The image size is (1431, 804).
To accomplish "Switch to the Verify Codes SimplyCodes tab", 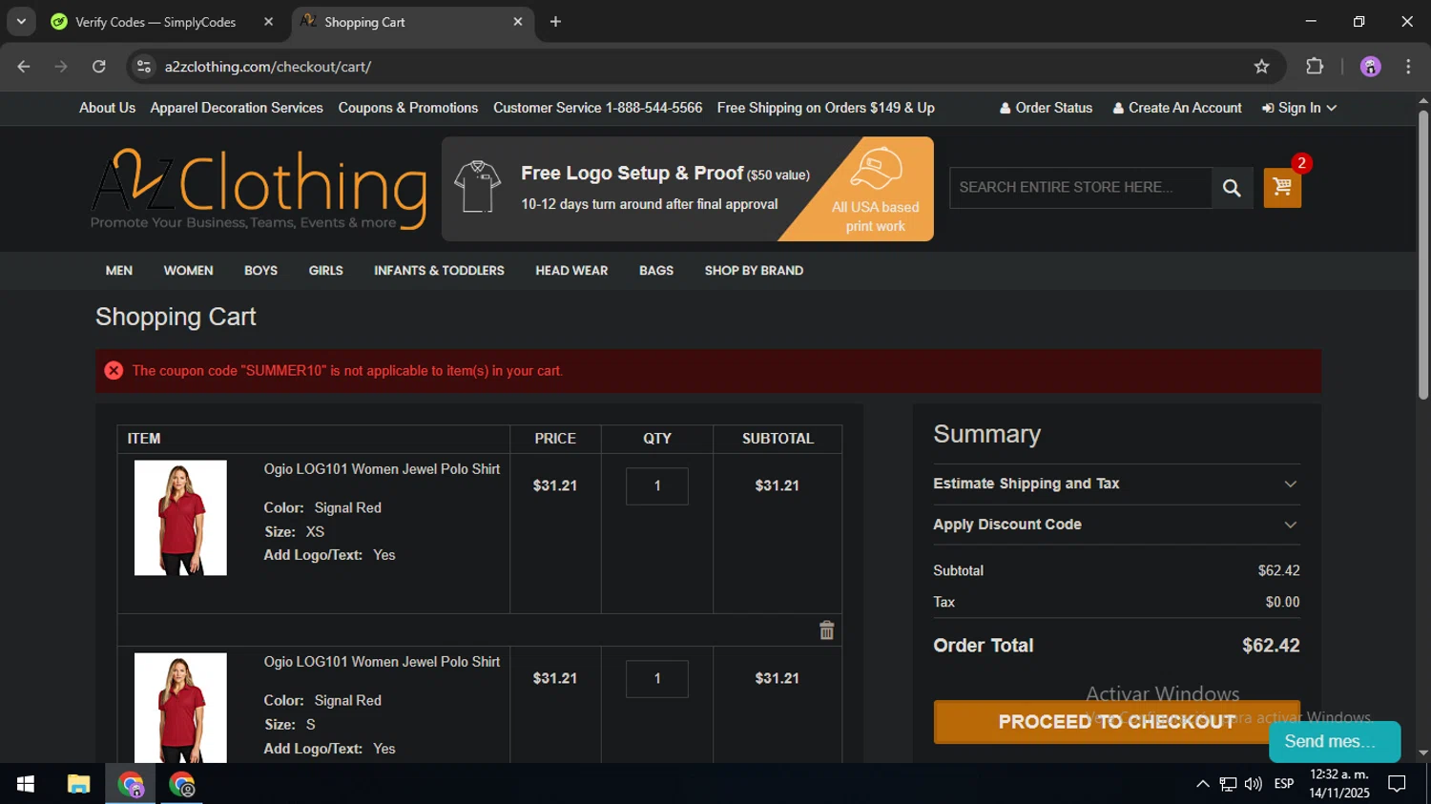I will tap(156, 22).
